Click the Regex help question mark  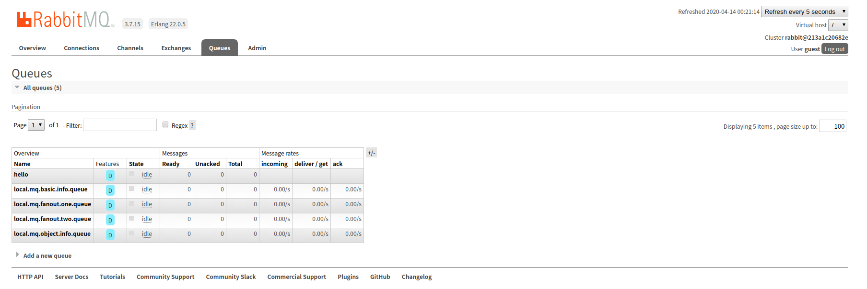(192, 125)
